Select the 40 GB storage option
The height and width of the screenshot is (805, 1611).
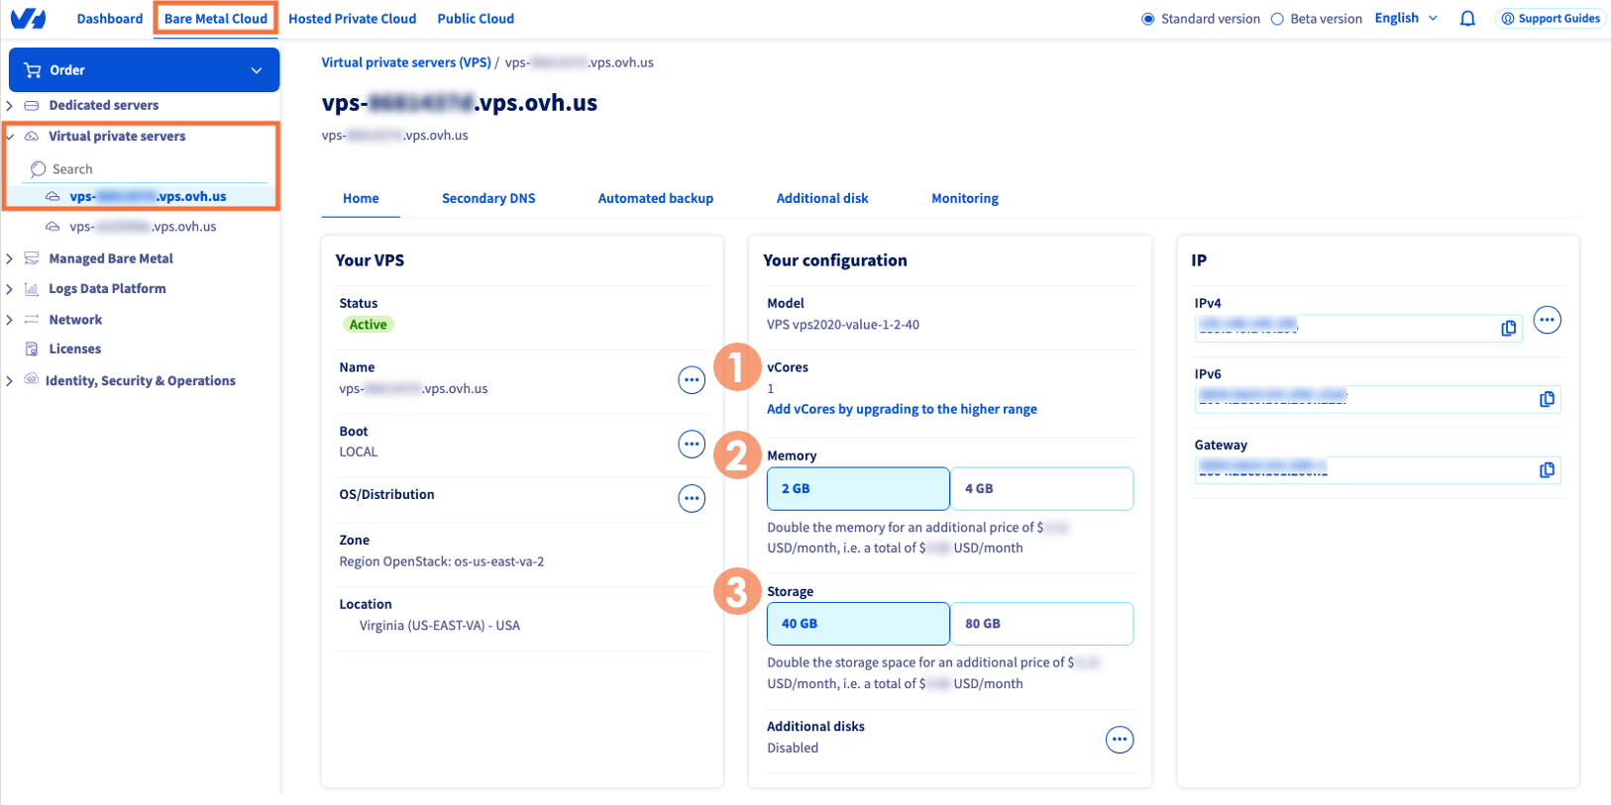(x=858, y=624)
